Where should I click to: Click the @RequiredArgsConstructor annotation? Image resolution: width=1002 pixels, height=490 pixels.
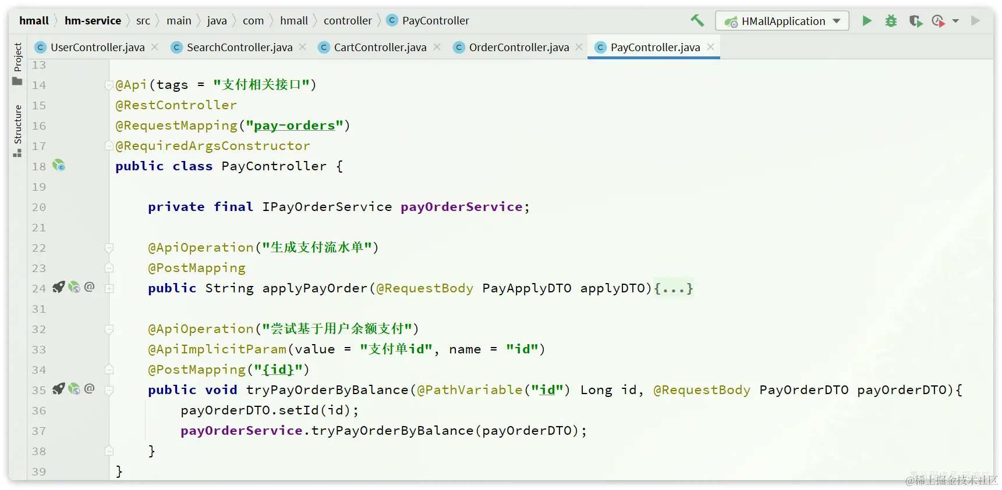point(213,146)
